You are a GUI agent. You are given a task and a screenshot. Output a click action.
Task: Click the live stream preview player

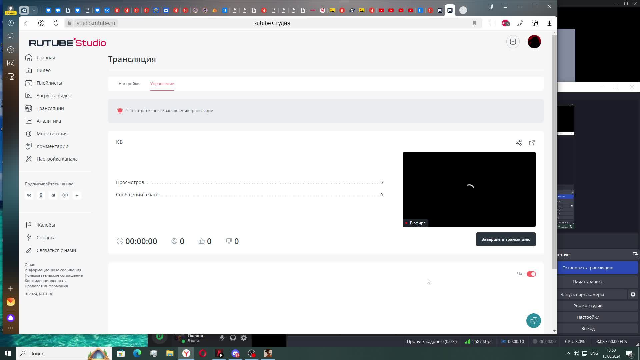click(469, 189)
